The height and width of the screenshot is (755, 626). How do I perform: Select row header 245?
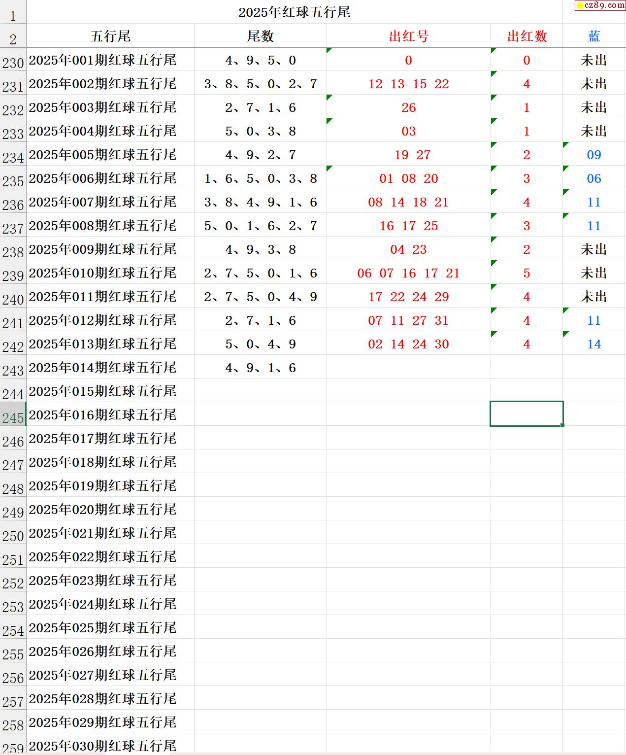pos(13,418)
